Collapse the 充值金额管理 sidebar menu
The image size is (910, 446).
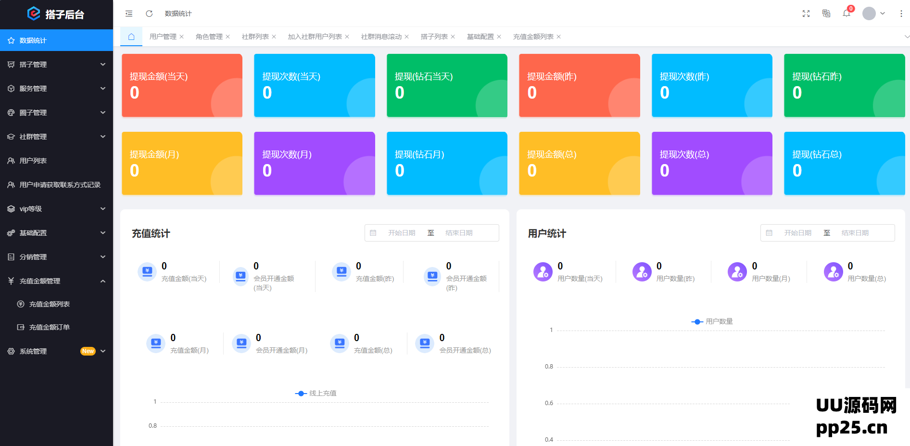pos(56,281)
